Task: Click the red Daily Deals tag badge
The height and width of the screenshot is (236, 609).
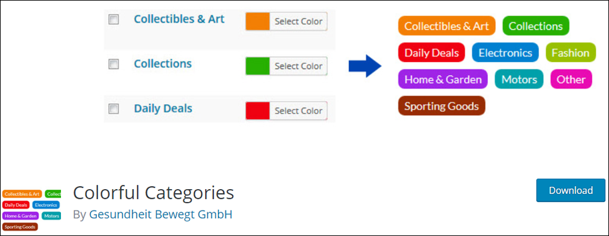Action: coord(432,53)
